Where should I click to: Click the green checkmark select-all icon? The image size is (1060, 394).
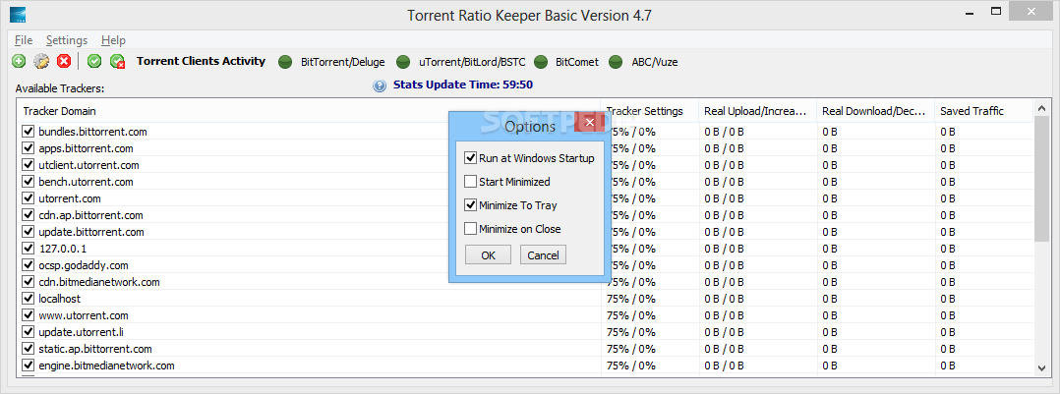coord(94,62)
